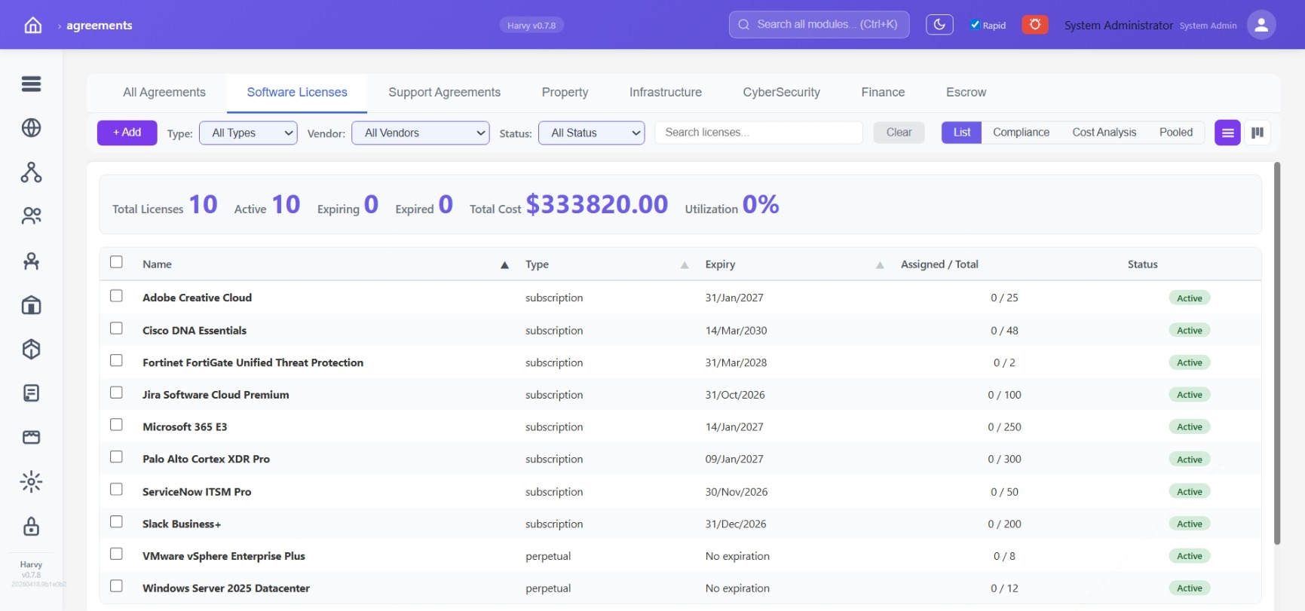Go to the CyberSecurity tab
The height and width of the screenshot is (611, 1305).
pyautogui.click(x=782, y=92)
